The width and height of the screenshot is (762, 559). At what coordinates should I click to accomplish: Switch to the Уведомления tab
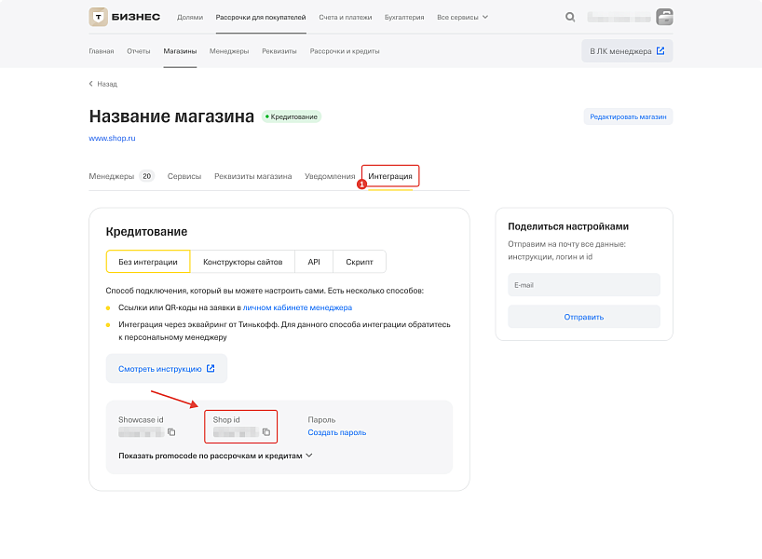click(x=332, y=175)
